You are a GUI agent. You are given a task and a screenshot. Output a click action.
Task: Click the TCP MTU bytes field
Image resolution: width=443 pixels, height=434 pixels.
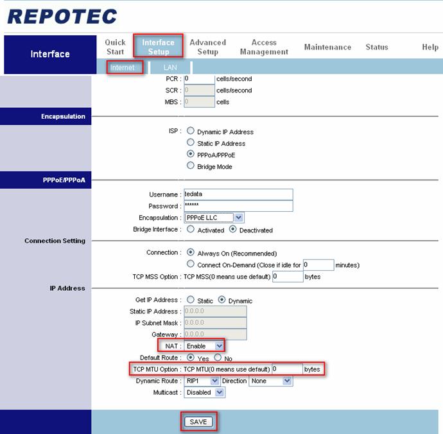(287, 369)
